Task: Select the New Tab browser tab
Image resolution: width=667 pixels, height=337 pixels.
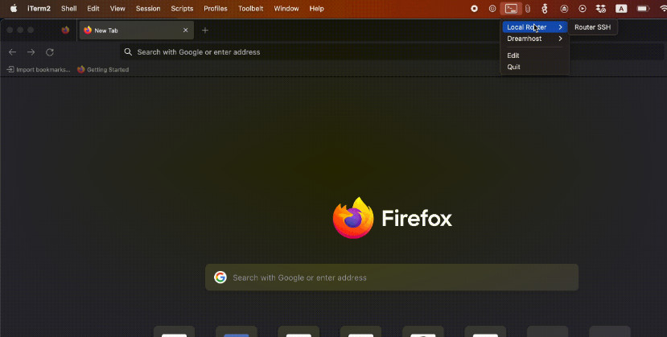Action: coord(137,31)
